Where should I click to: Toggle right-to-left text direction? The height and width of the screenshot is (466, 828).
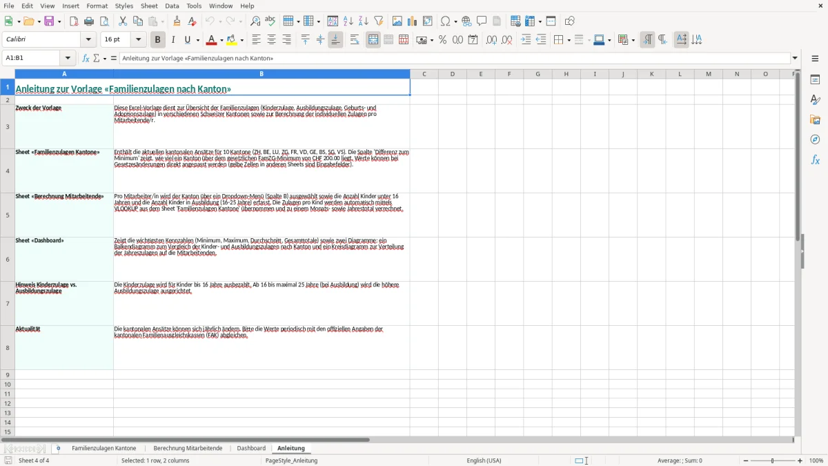tap(662, 40)
